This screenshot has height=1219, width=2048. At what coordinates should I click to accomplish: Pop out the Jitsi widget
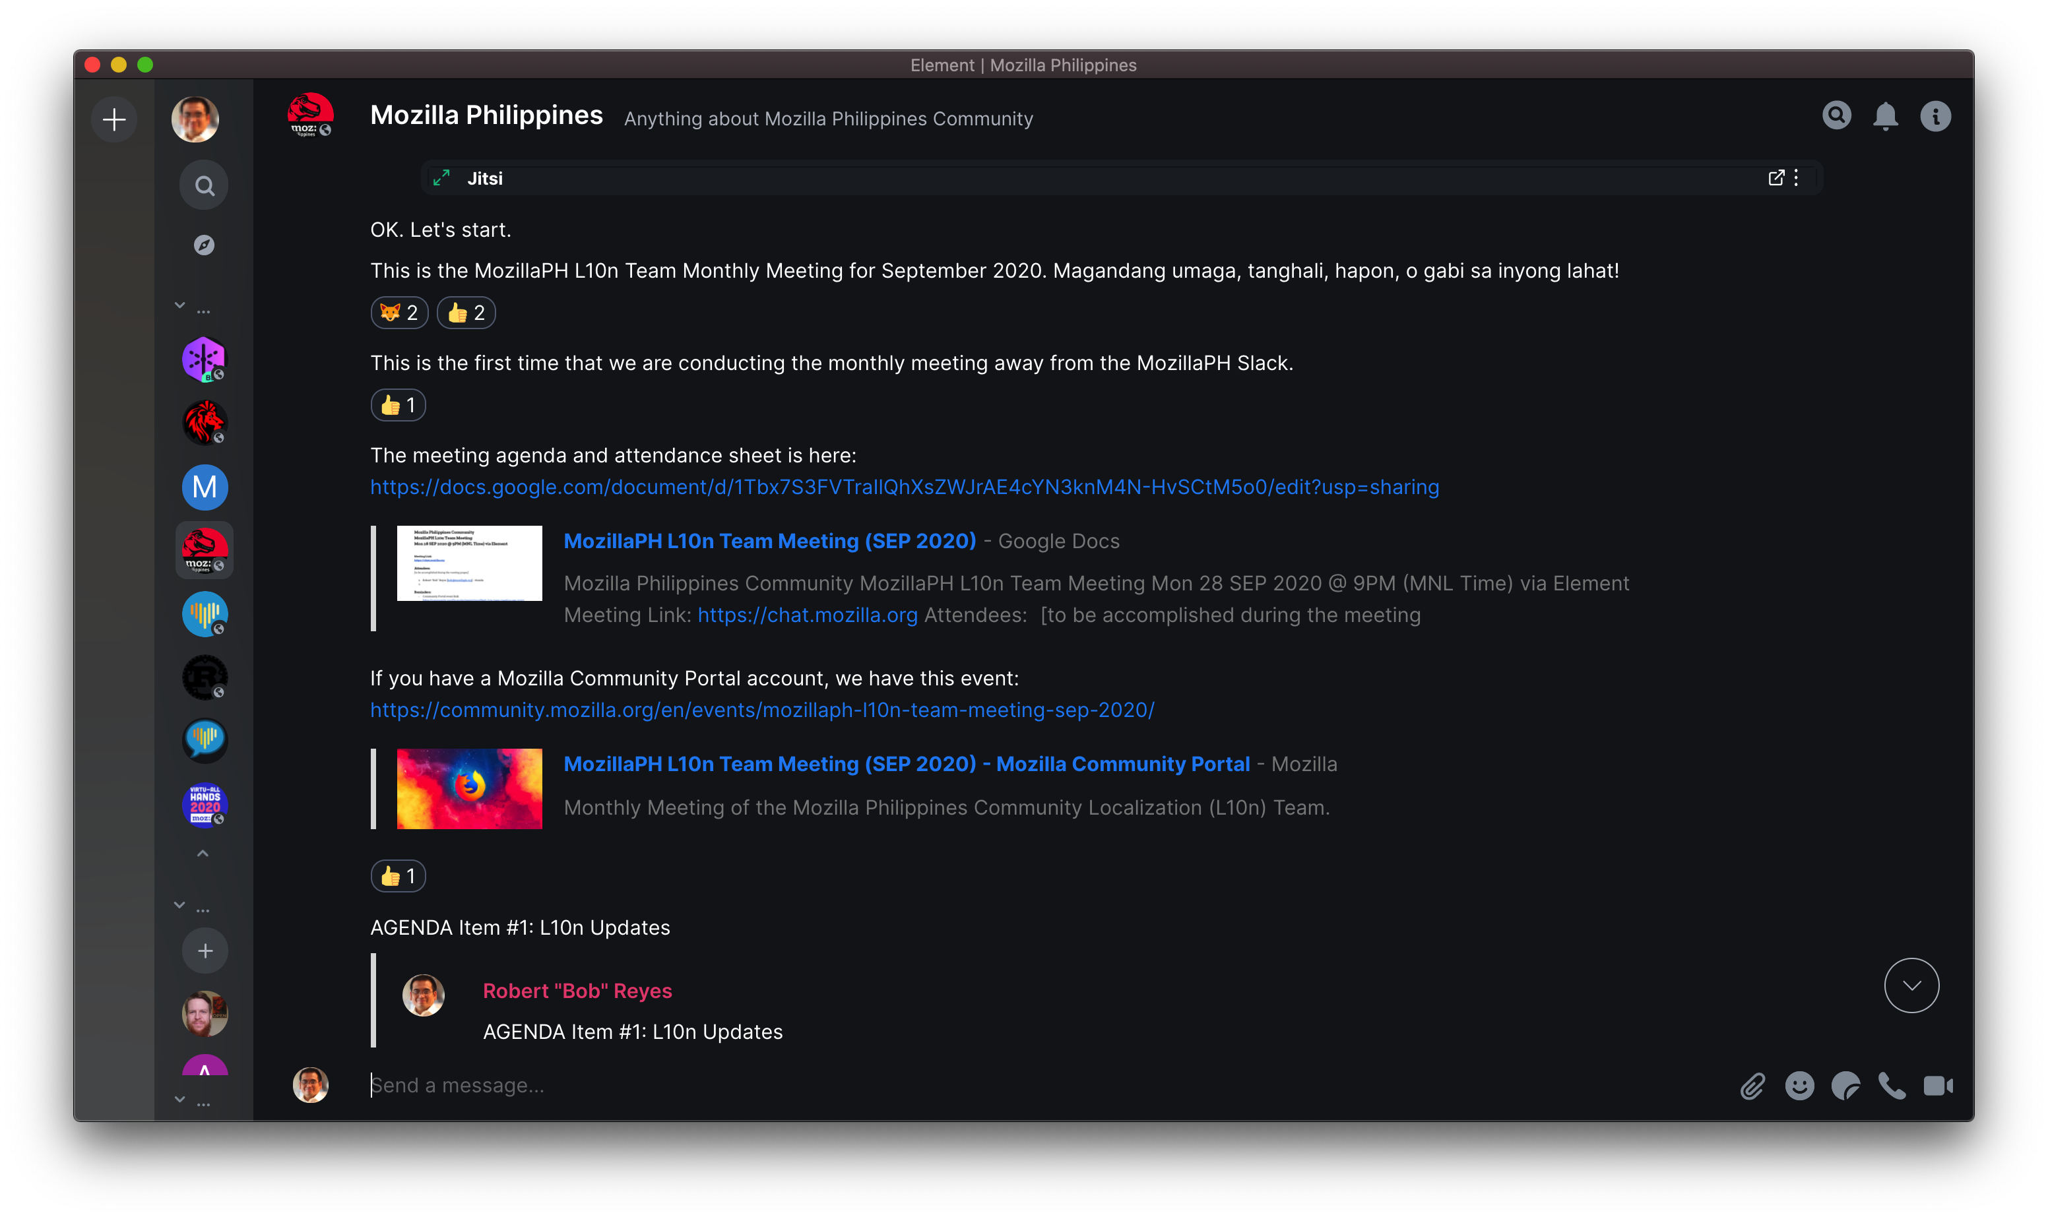point(1776,178)
